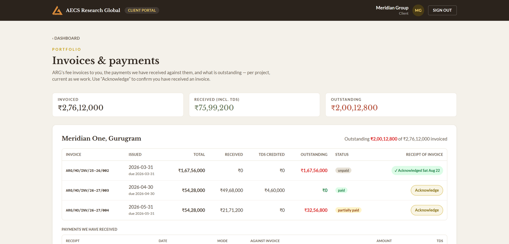Click the Meridian One, Gurugram project heading
Image resolution: width=509 pixels, height=244 pixels.
pyautogui.click(x=101, y=139)
